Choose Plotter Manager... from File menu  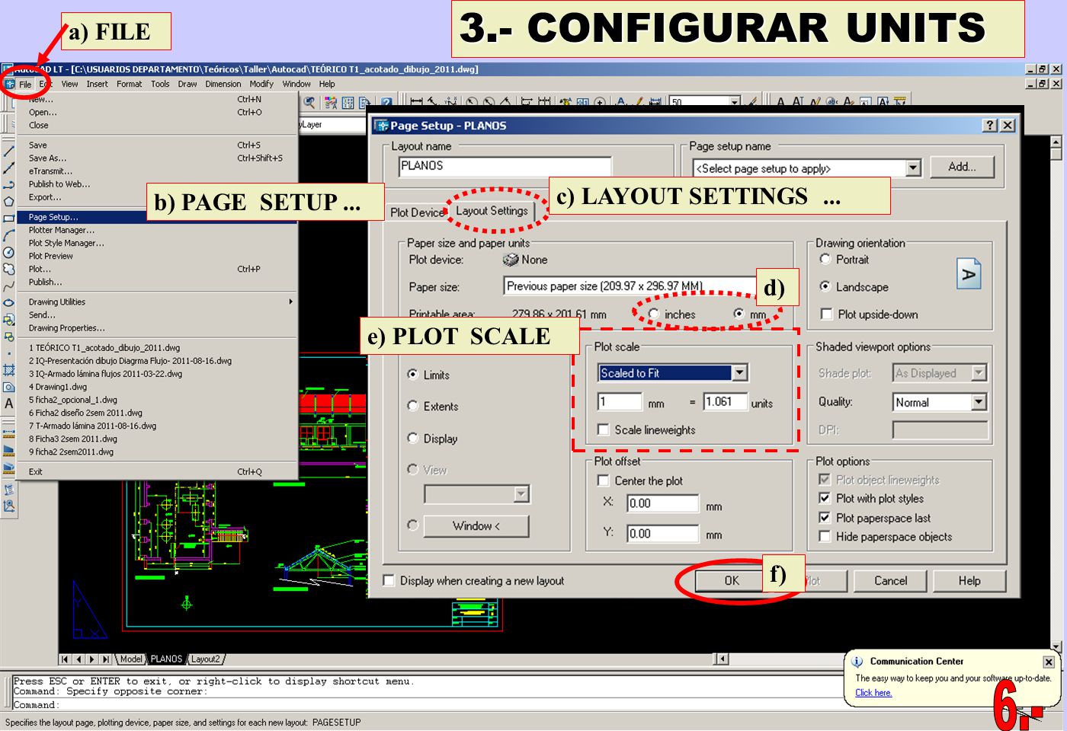pos(157,230)
